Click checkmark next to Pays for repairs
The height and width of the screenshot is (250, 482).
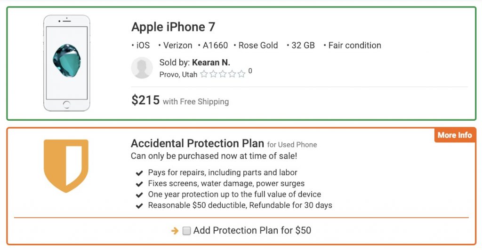coord(139,173)
